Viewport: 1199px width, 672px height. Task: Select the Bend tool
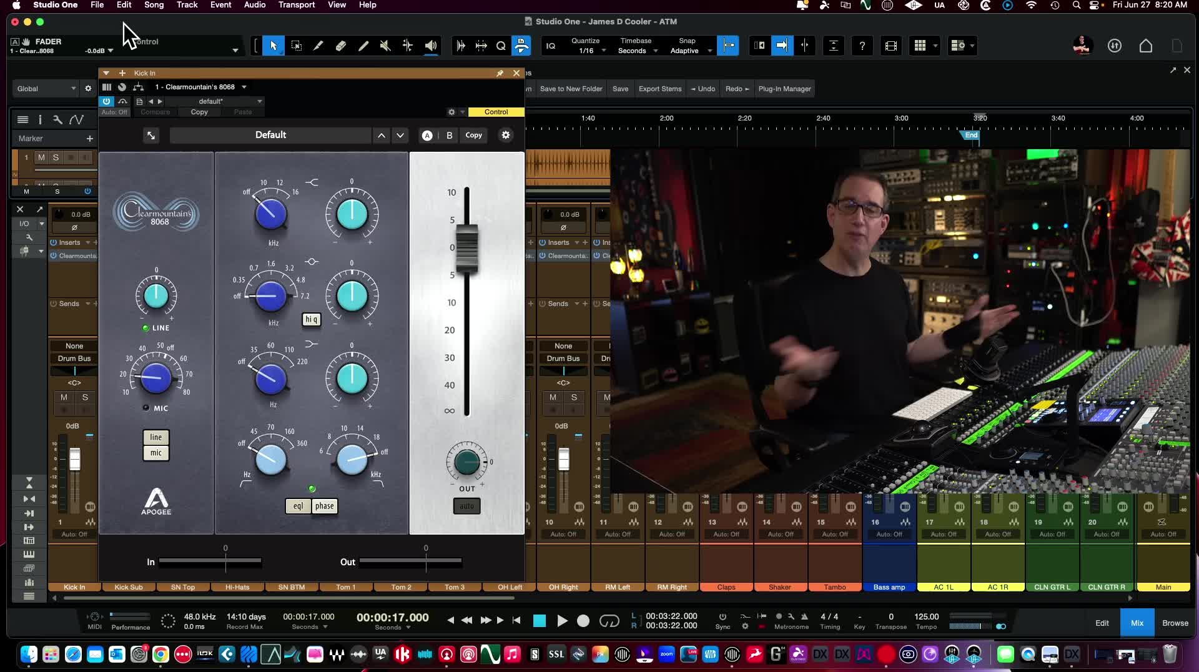click(408, 46)
